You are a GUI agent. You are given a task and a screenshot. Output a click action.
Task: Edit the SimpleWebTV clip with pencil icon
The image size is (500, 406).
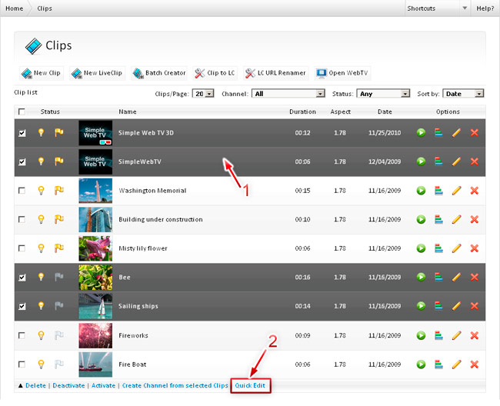click(x=456, y=161)
